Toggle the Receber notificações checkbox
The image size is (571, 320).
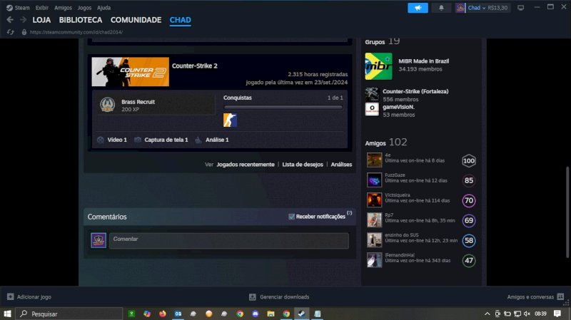(291, 217)
